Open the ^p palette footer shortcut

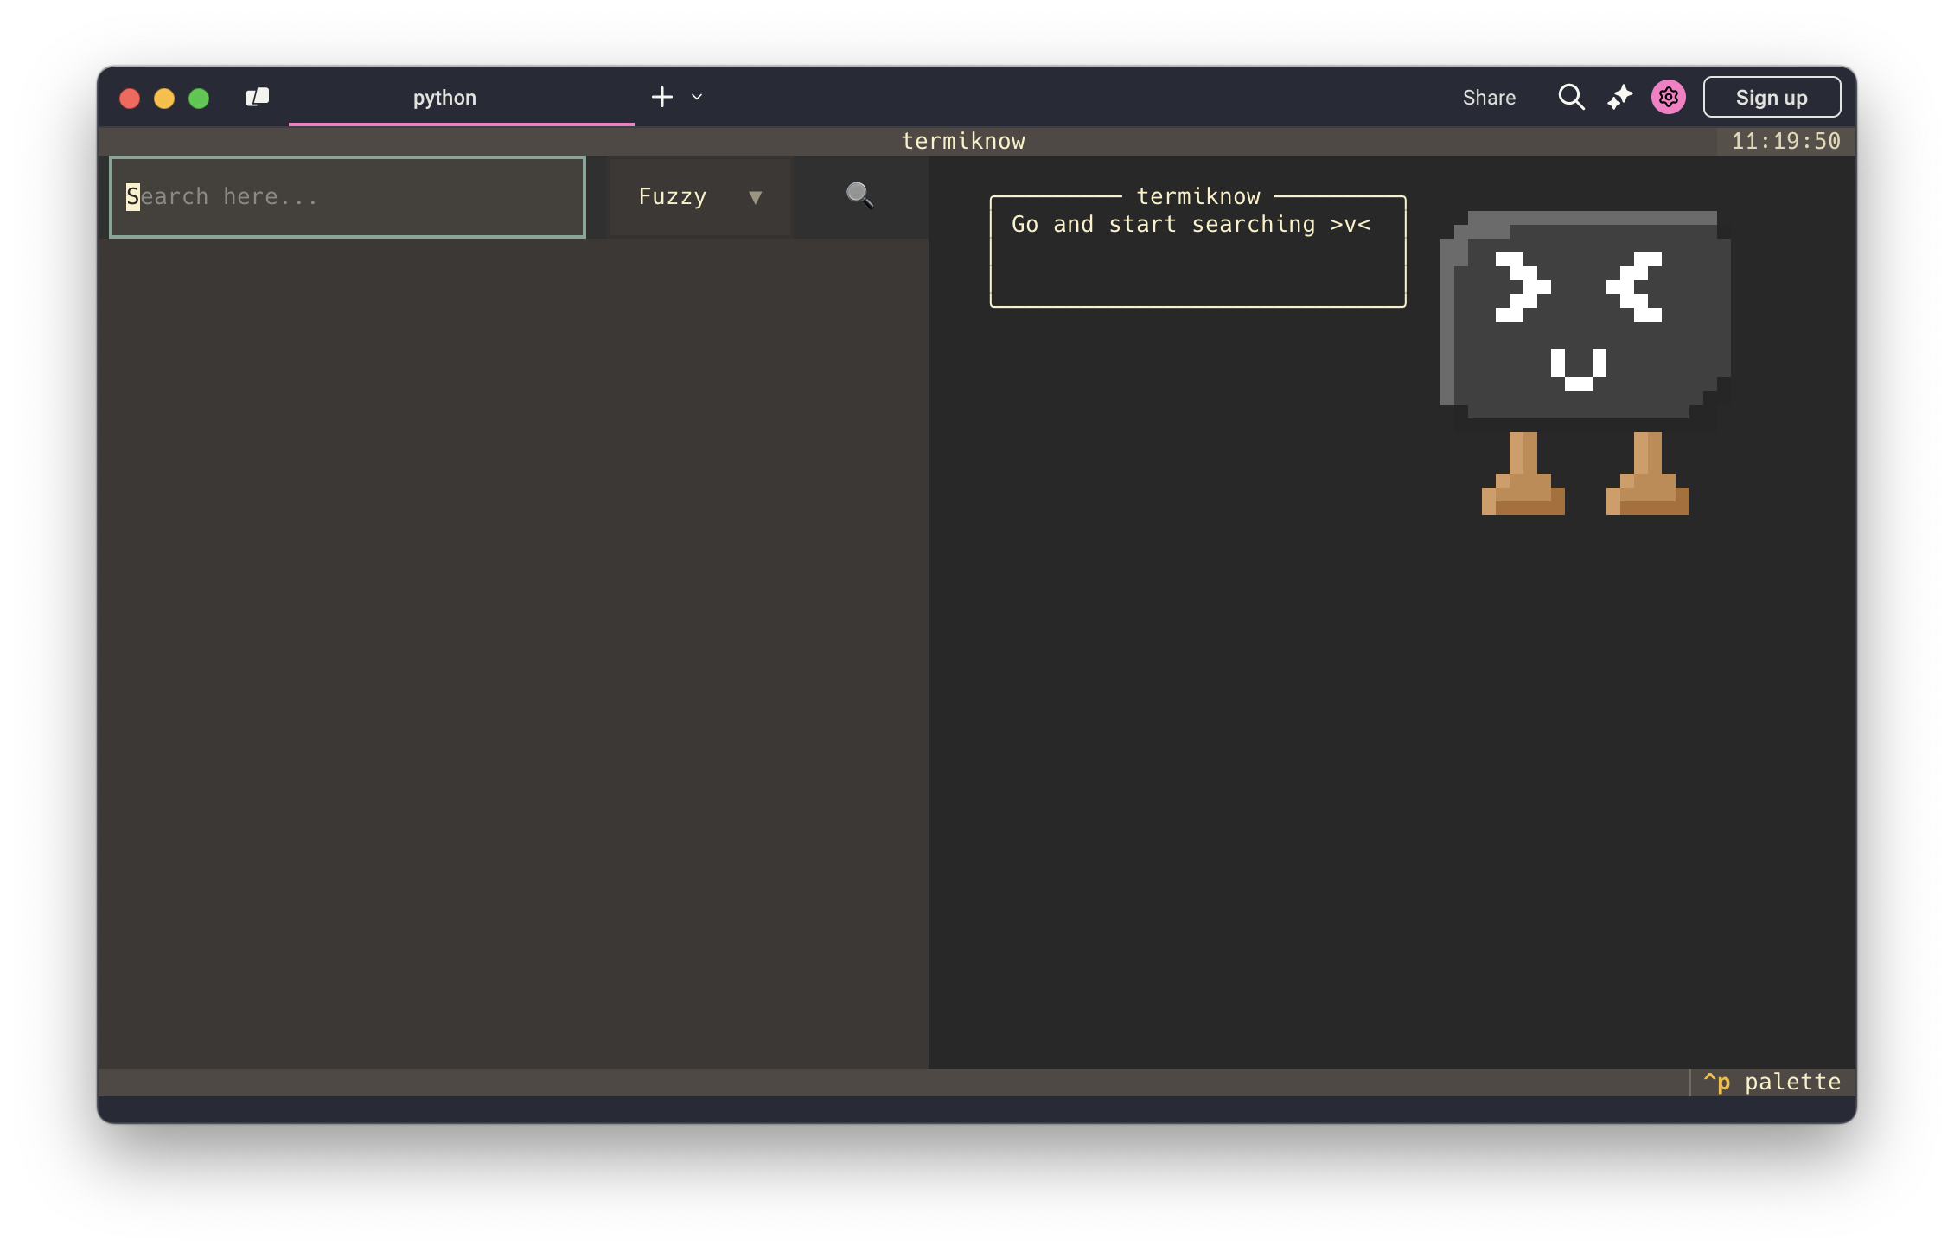[x=1771, y=1082]
